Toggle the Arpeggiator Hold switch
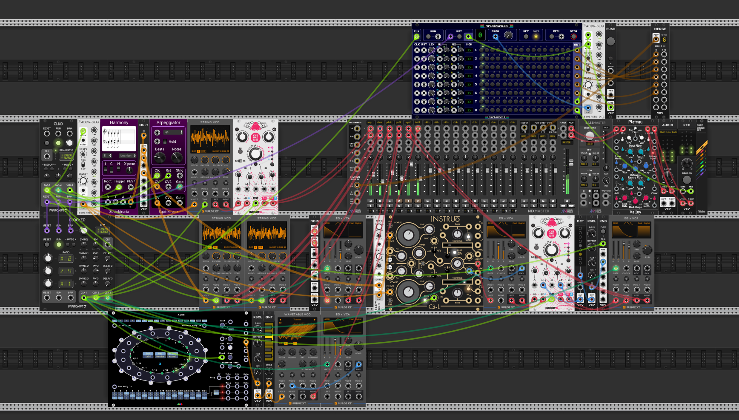 165,142
